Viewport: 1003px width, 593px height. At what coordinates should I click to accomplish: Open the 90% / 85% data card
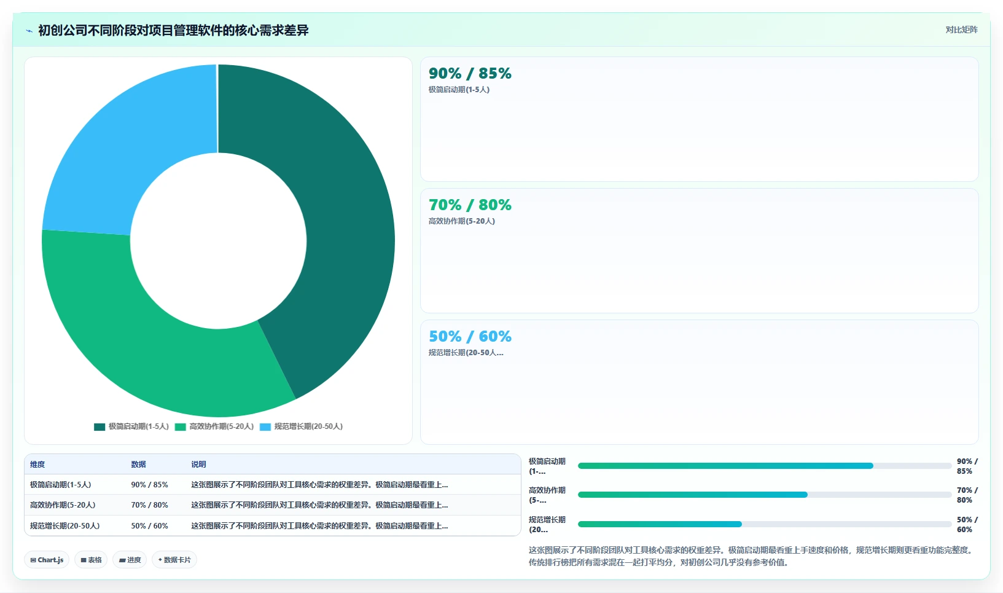tap(699, 119)
